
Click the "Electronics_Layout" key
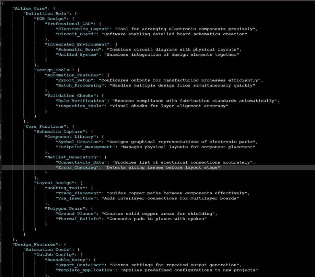pos(83,29)
